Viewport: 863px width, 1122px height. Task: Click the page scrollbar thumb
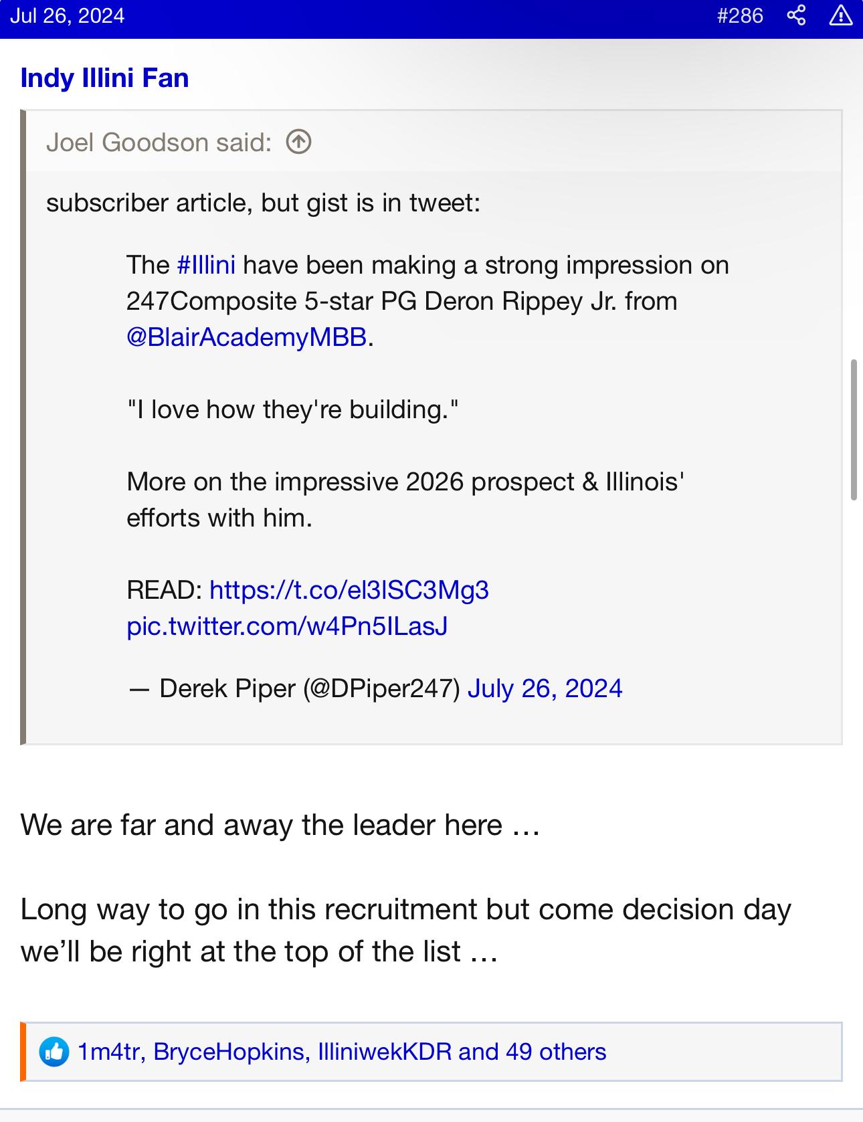(x=853, y=430)
